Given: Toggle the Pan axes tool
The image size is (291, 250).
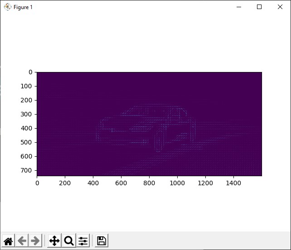Looking at the screenshot, I should pos(54,240).
